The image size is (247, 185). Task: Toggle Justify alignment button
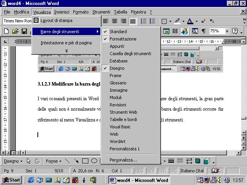(x=133, y=21)
